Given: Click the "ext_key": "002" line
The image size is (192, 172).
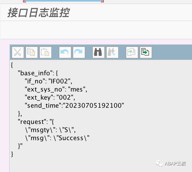Looking at the screenshot, I should point(50,98).
